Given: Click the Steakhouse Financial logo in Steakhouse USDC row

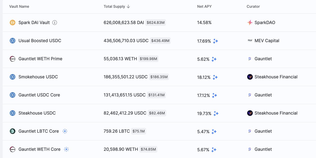Looking at the screenshot, I should coord(250,113).
